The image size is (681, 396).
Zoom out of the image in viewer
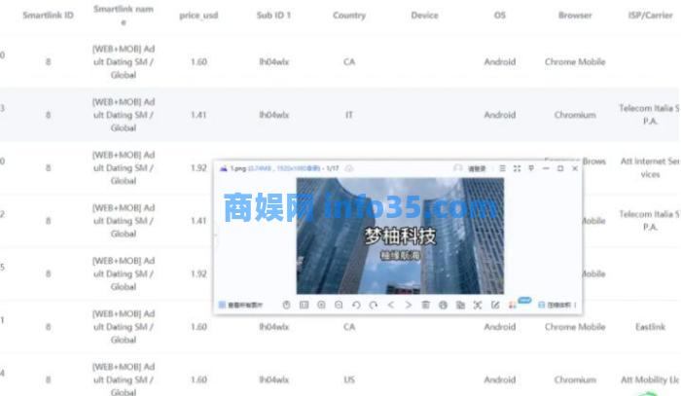(339, 306)
